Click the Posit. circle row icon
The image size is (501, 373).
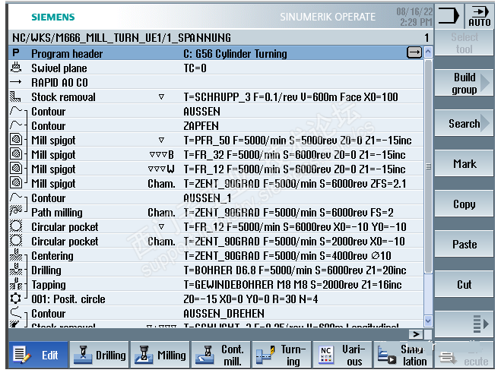click(16, 299)
